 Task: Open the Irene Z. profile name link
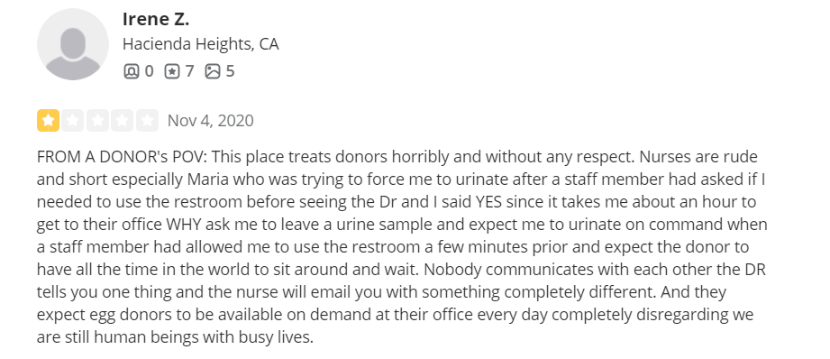point(156,19)
